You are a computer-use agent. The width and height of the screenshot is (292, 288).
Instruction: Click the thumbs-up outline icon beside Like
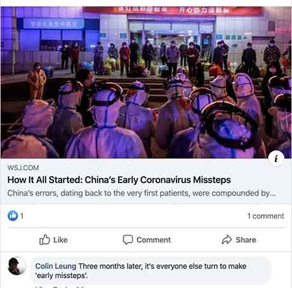point(44,240)
